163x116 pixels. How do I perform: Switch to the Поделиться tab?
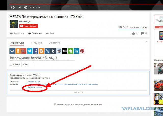[x=17, y=43]
